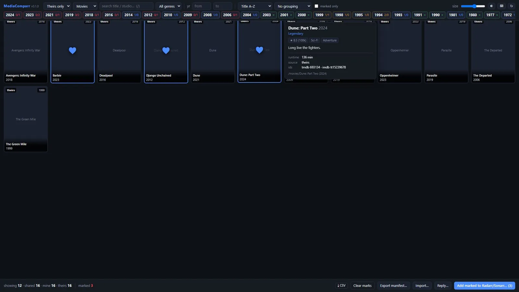Select the 2023 year chip
519x292 pixels.
point(33,15)
